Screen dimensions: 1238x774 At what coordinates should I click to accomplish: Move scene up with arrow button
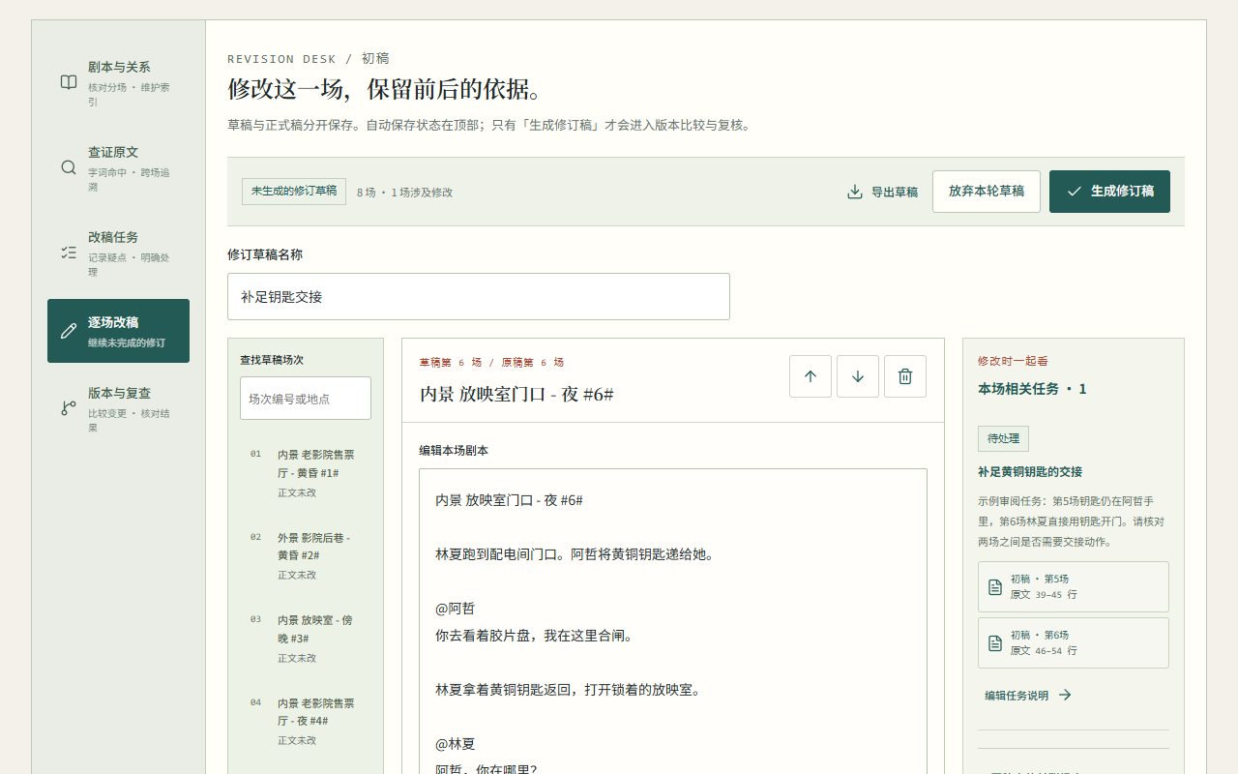click(811, 376)
